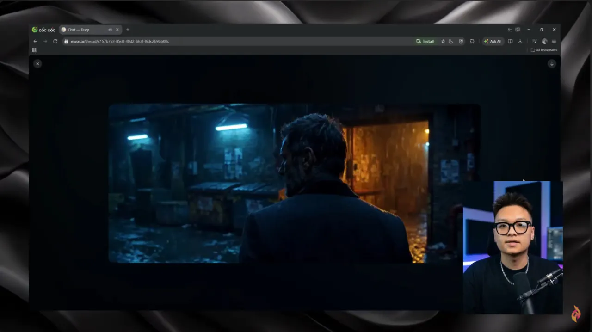This screenshot has height=332, width=592.
Task: Close the image preview overlay
Action: coord(37,64)
